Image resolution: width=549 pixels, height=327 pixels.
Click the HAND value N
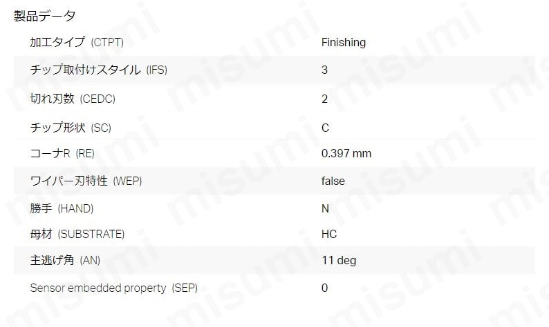[x=325, y=208]
